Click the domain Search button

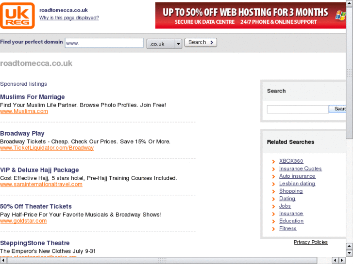click(201, 42)
